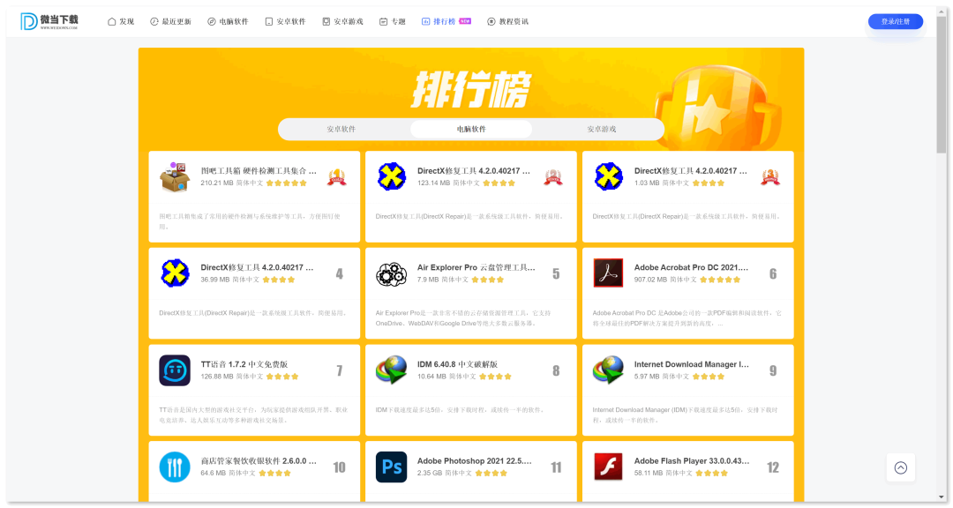Screen dimensions: 953x508
Task: Click the 登录/注册 button
Action: pos(896,20)
